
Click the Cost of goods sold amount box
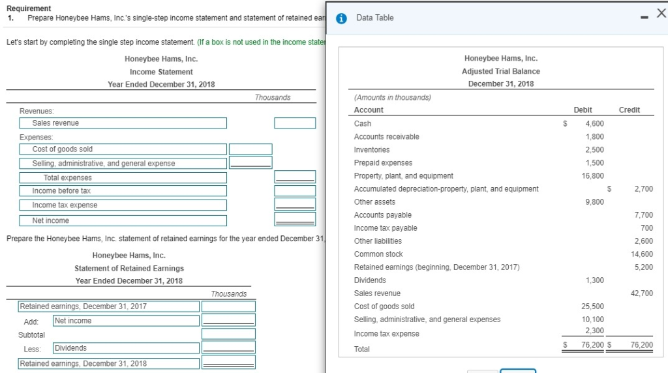pyautogui.click(x=250, y=149)
